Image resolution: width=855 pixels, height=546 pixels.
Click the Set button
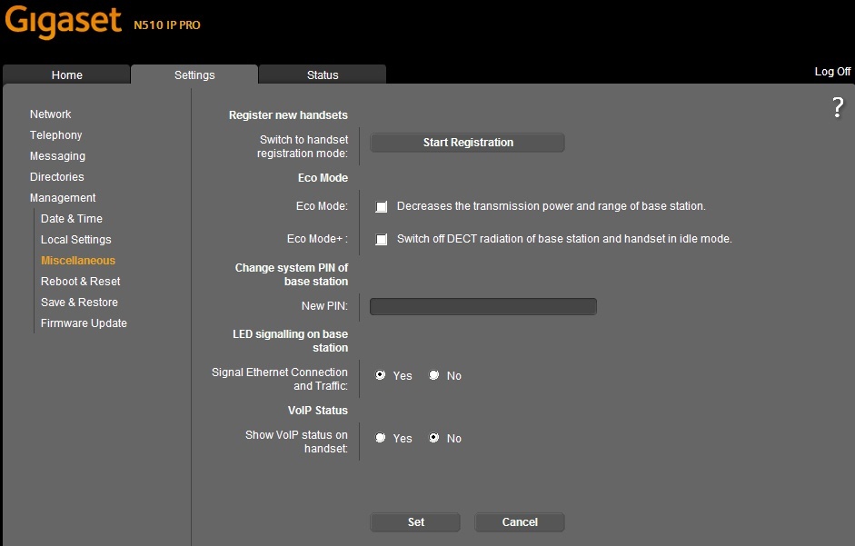(415, 522)
